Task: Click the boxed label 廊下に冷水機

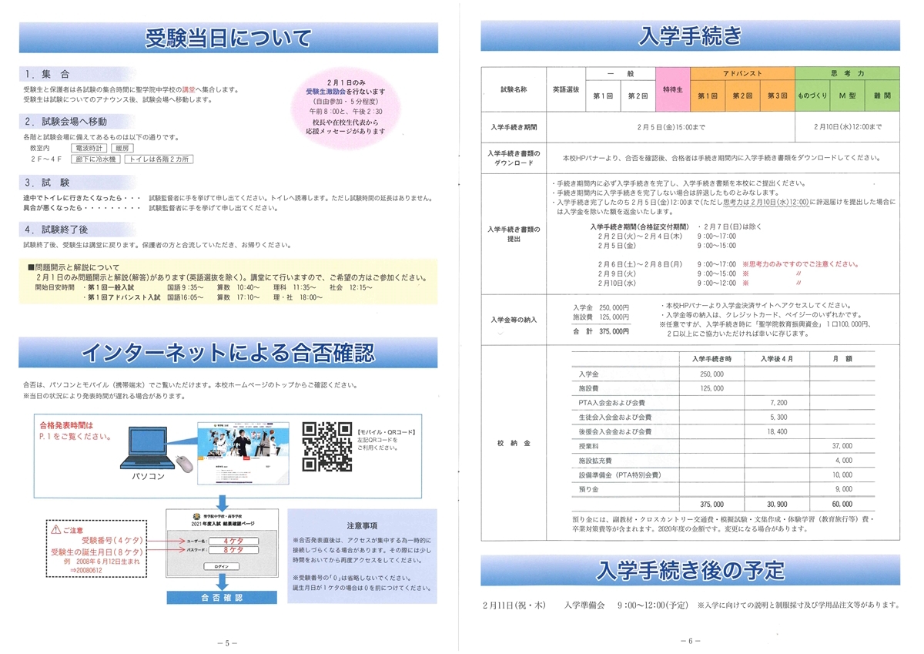Action: point(95,159)
